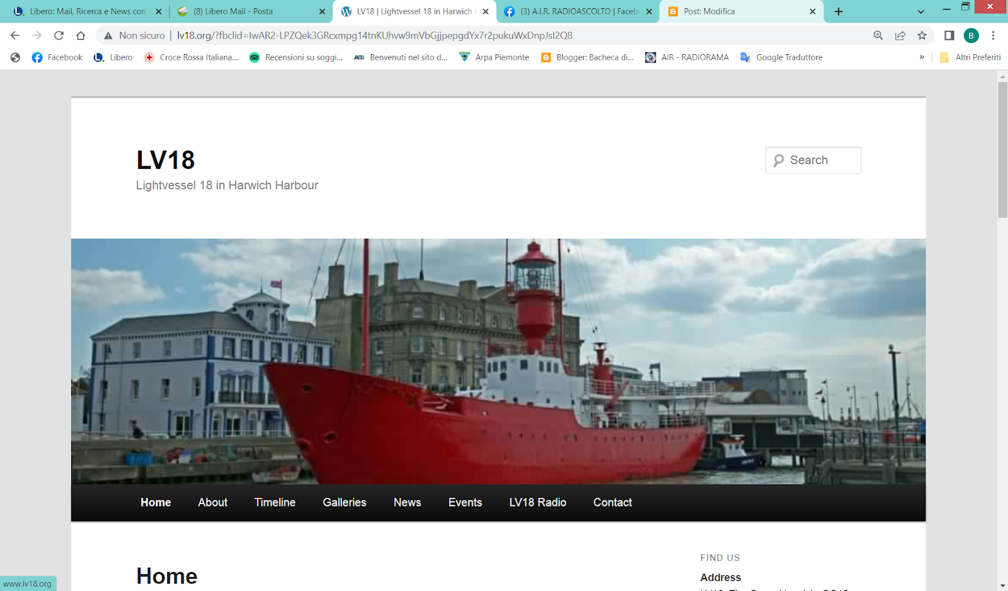
Task: Open the AIR - RADIORAMA bookmark
Action: click(x=687, y=57)
